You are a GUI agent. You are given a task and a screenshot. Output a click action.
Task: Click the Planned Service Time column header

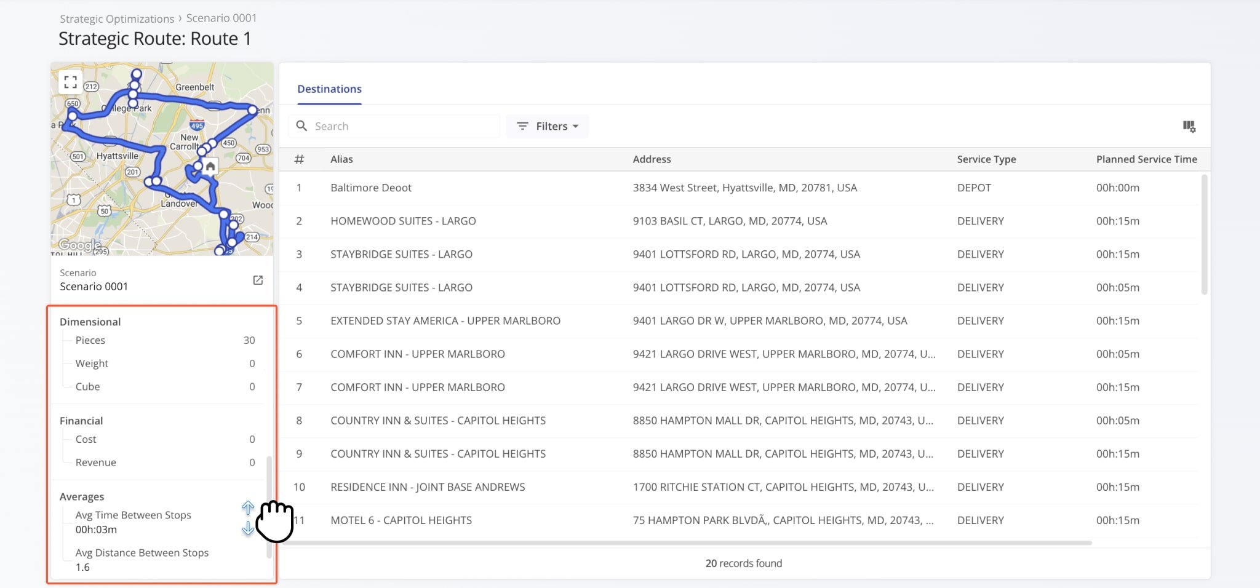click(1146, 159)
